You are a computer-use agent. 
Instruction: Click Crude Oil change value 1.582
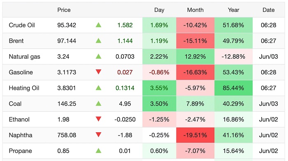click(125, 25)
